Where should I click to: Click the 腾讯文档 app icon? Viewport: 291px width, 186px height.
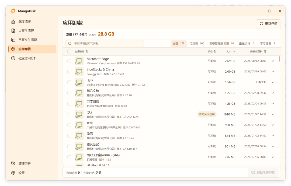click(79, 93)
